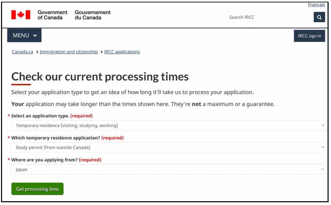The image size is (331, 205).
Task: Open the MENU navigation
Action: [x=24, y=35]
